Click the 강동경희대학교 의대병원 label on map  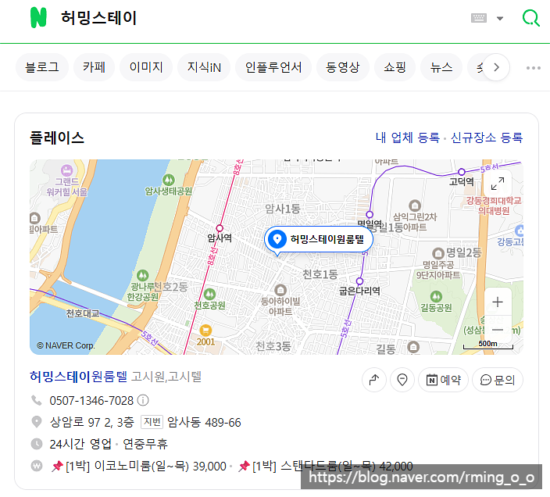pos(494,206)
